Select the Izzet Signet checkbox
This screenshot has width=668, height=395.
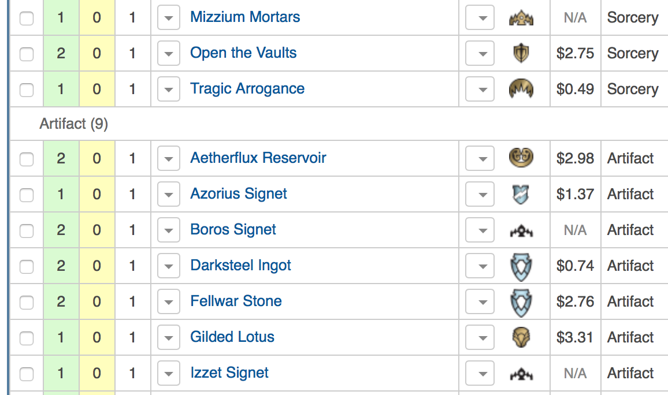click(27, 374)
